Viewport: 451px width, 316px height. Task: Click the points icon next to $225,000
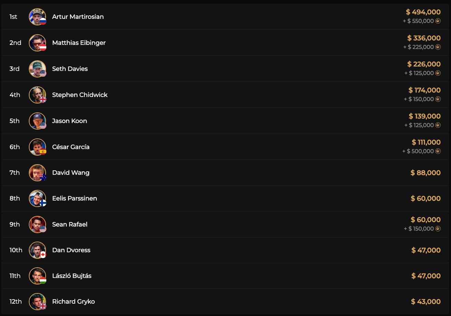point(438,47)
